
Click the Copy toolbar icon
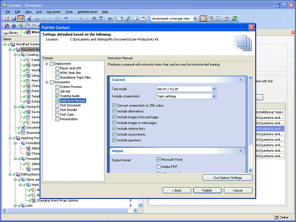point(36,18)
